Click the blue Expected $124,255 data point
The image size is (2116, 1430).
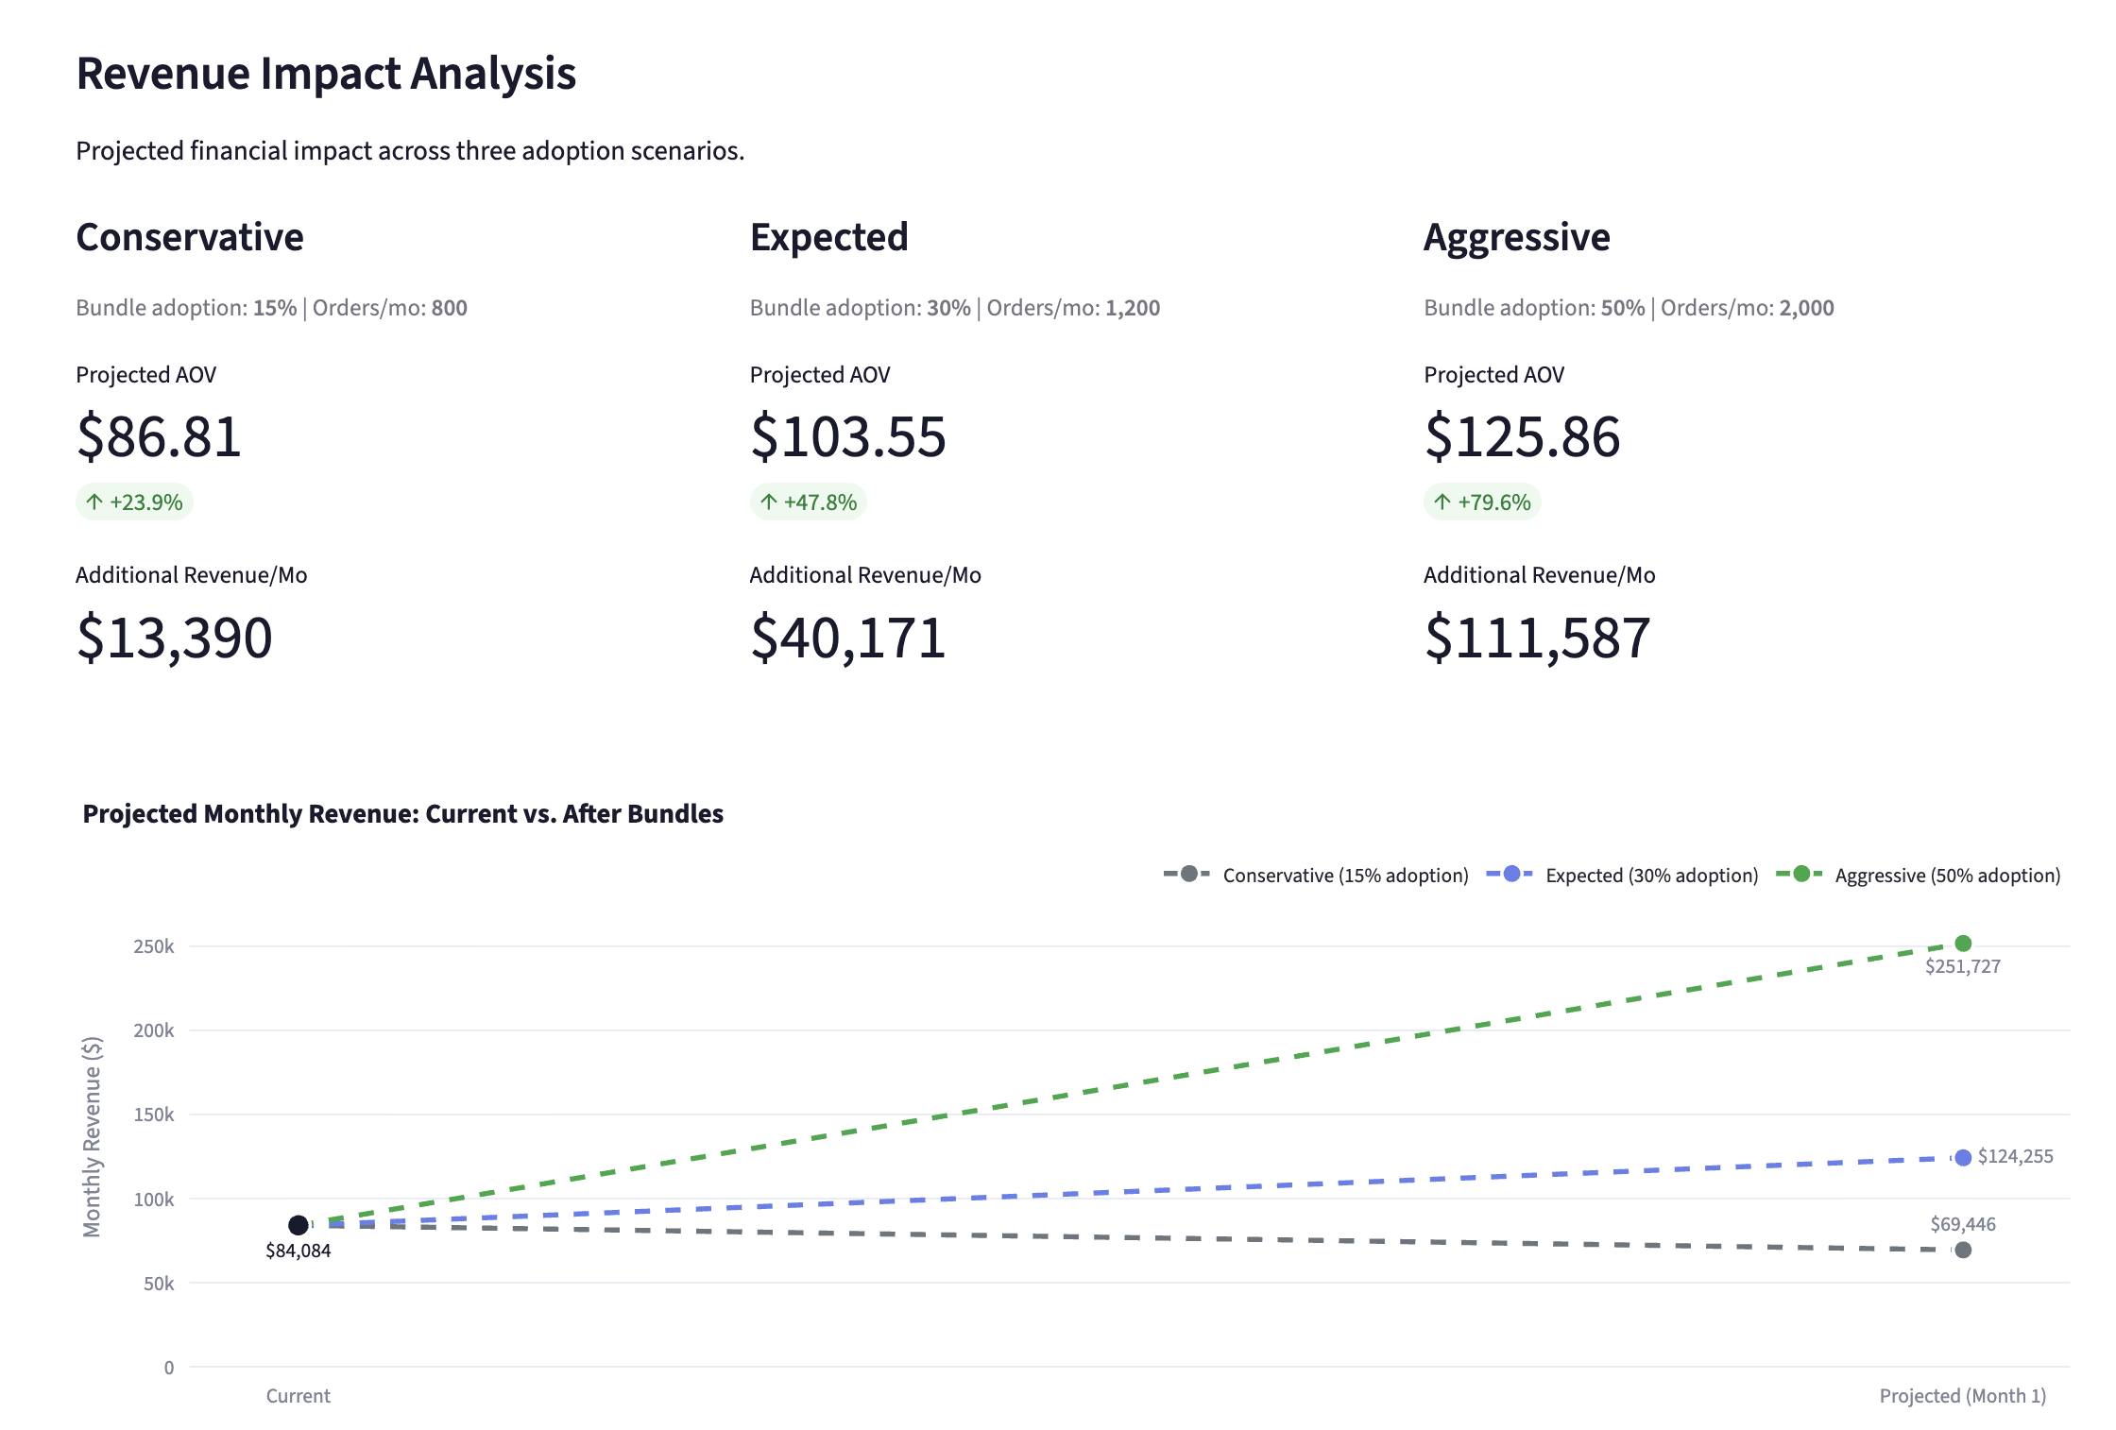pyautogui.click(x=1963, y=1158)
